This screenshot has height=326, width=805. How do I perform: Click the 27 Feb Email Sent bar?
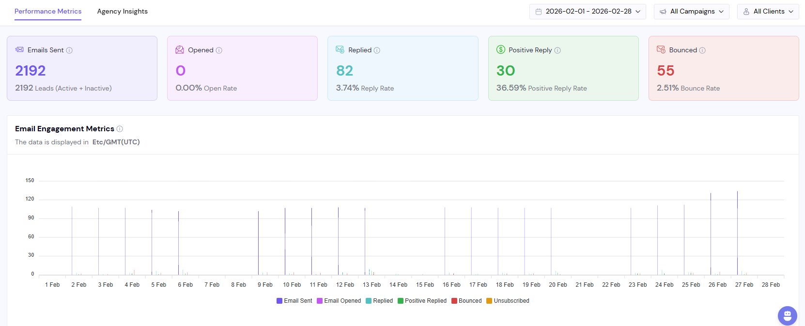click(738, 233)
